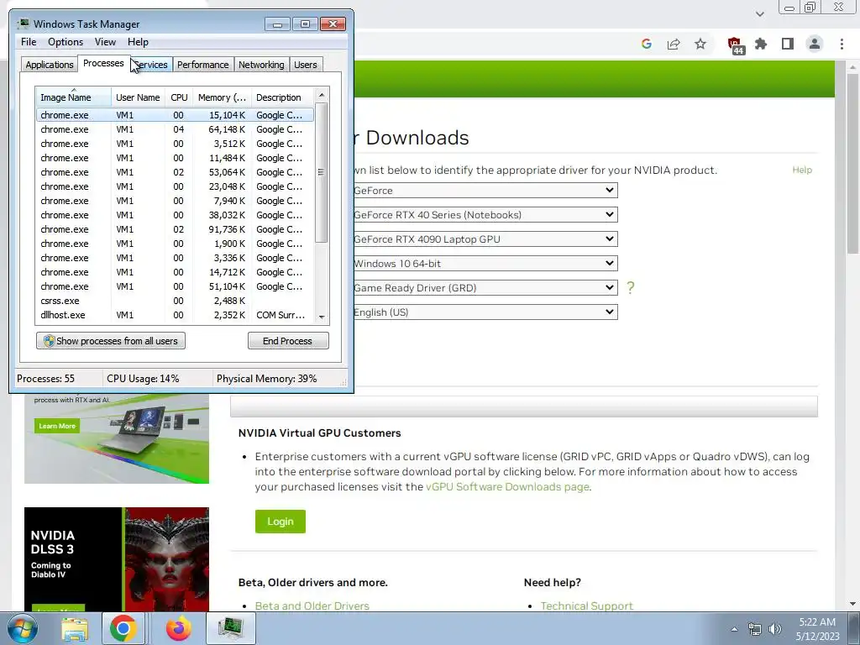This screenshot has width=860, height=645.
Task: Open the GeForce product type dropdown
Action: click(485, 191)
